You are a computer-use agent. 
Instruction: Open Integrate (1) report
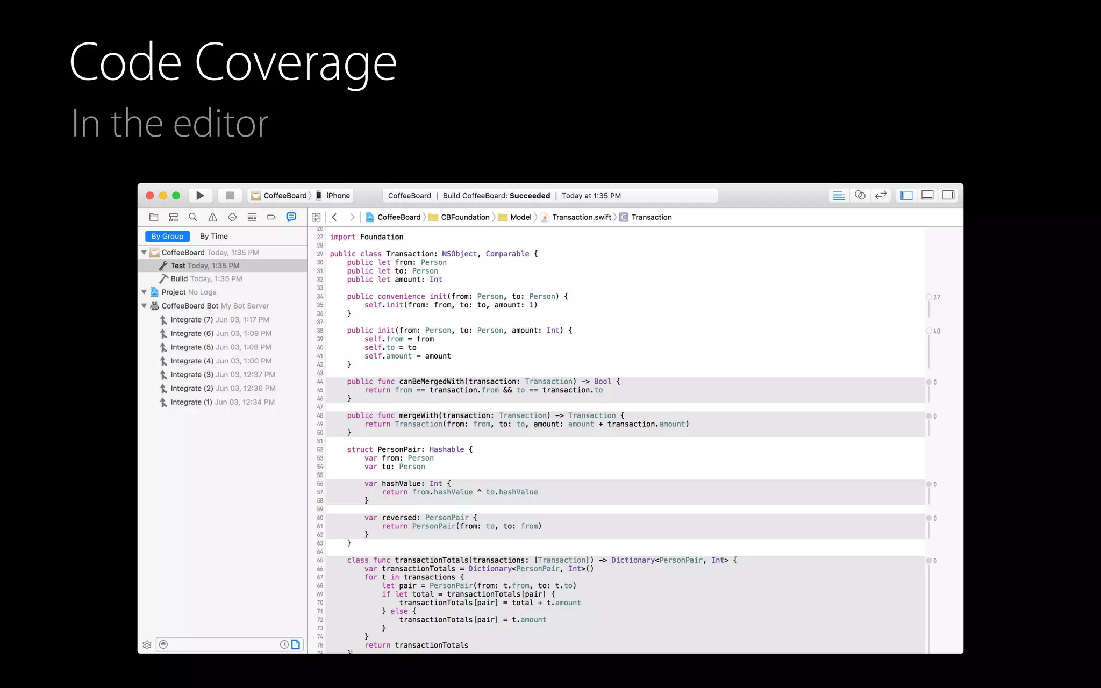point(223,402)
